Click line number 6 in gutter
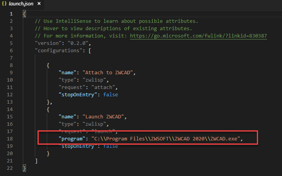 point(11,51)
